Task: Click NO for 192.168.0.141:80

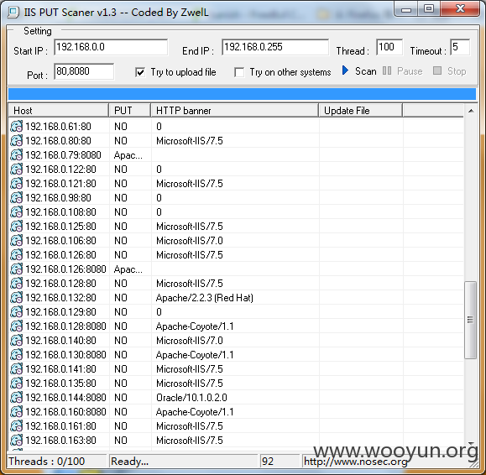Action: pyautogui.click(x=121, y=369)
